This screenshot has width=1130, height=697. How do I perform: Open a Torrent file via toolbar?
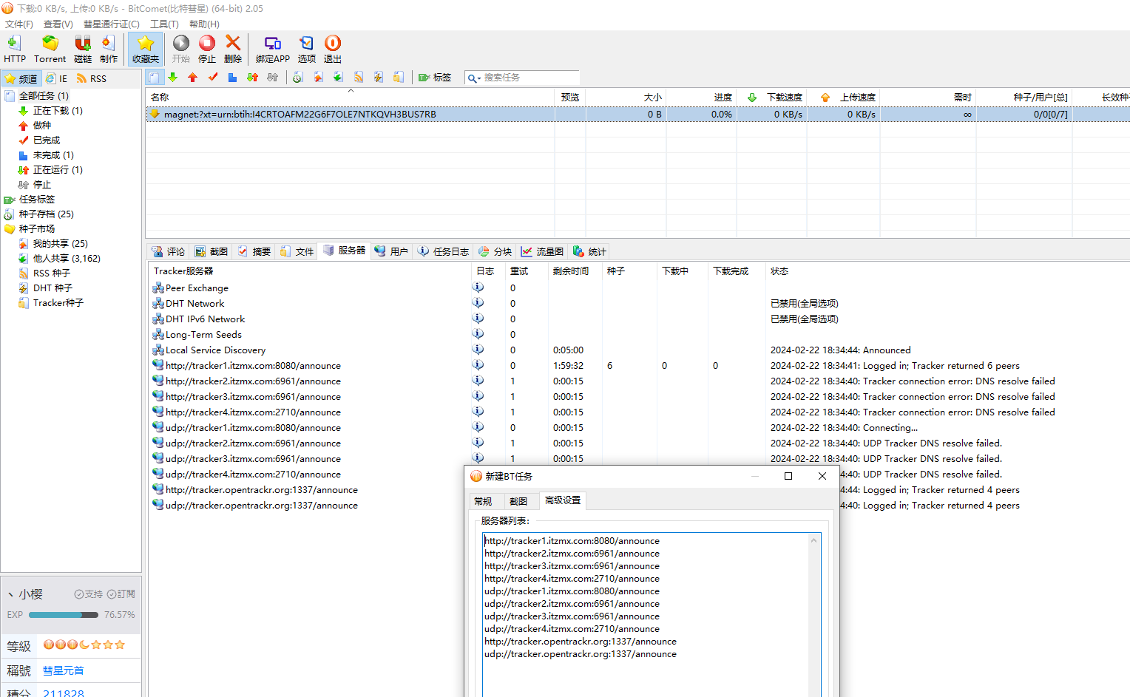(x=50, y=49)
